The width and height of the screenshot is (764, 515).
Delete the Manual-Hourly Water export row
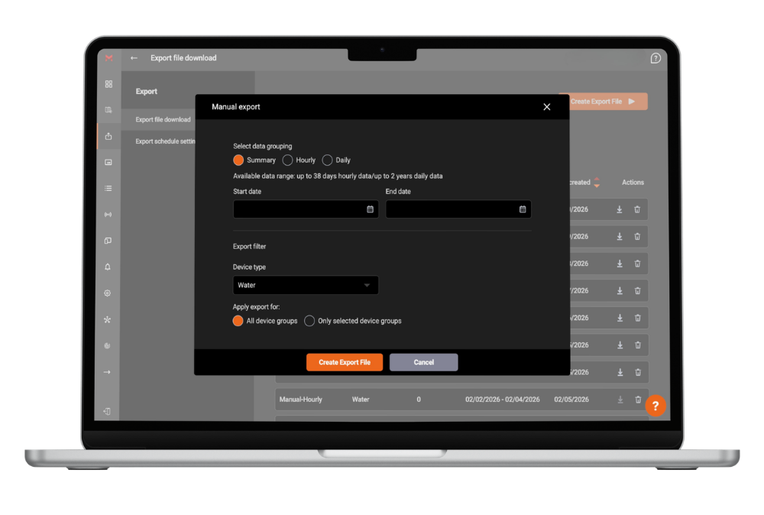(637, 400)
